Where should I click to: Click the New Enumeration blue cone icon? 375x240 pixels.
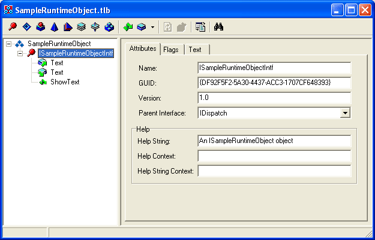(53, 27)
